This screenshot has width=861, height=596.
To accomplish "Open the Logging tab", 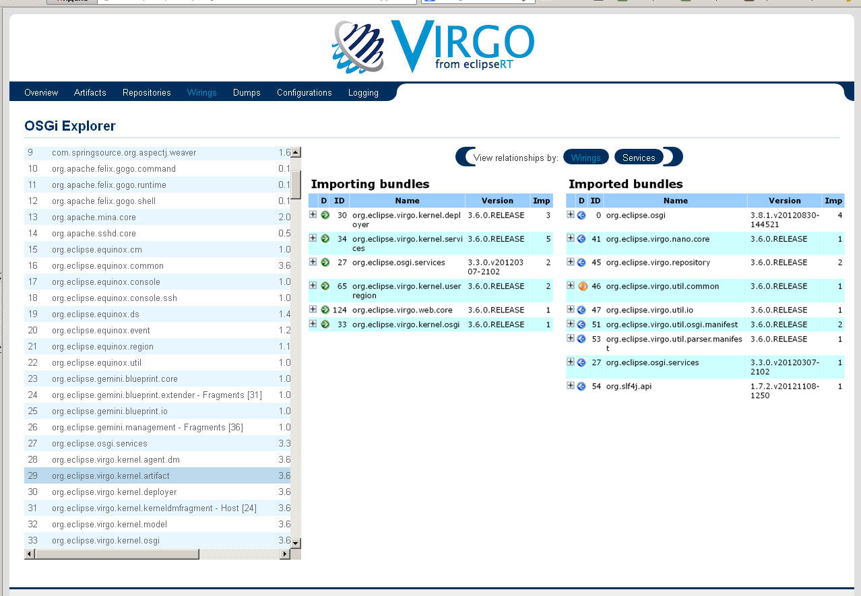I will [363, 92].
